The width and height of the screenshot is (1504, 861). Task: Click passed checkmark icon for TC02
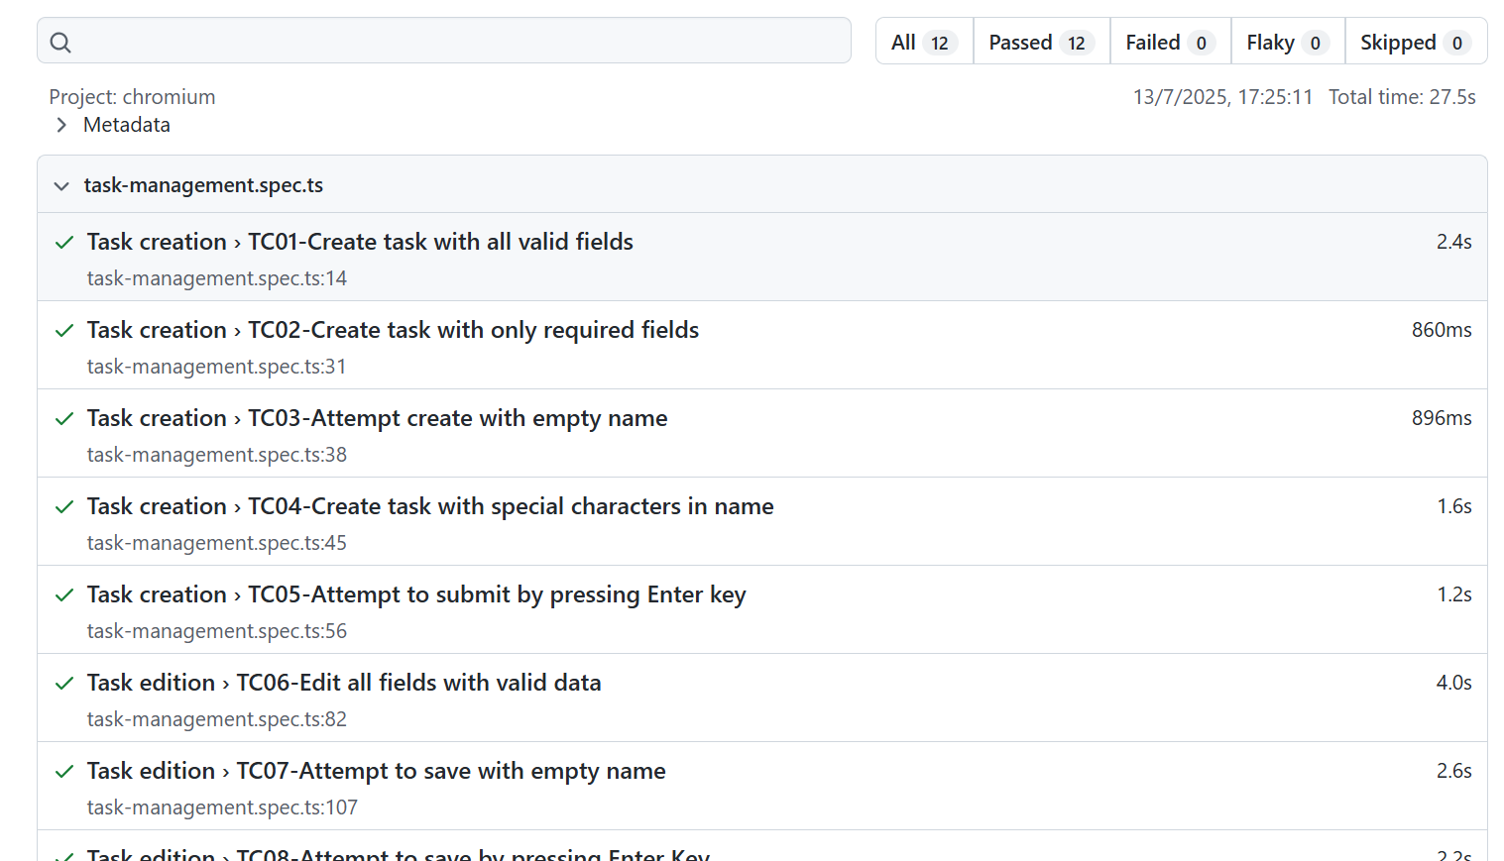64,331
